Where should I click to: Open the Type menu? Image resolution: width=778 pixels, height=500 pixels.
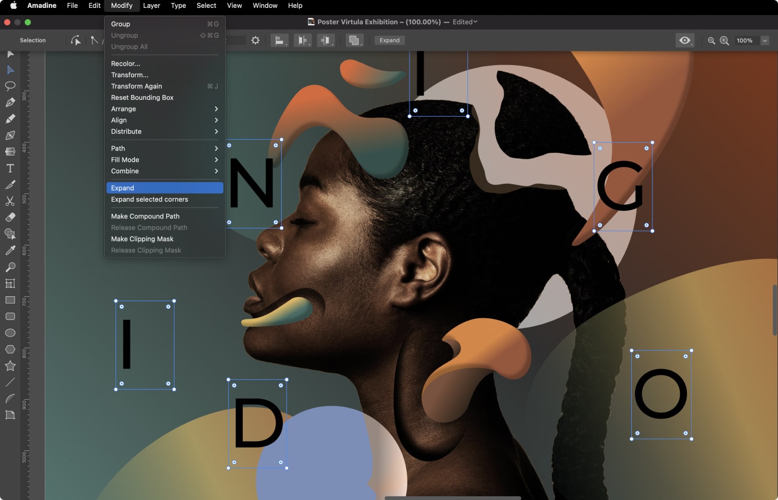coord(178,6)
